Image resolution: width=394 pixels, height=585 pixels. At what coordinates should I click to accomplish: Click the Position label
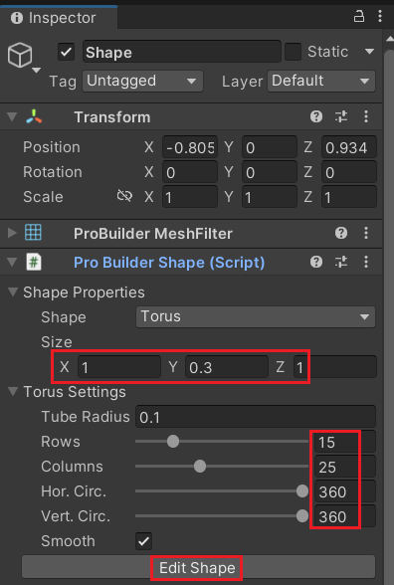52,147
